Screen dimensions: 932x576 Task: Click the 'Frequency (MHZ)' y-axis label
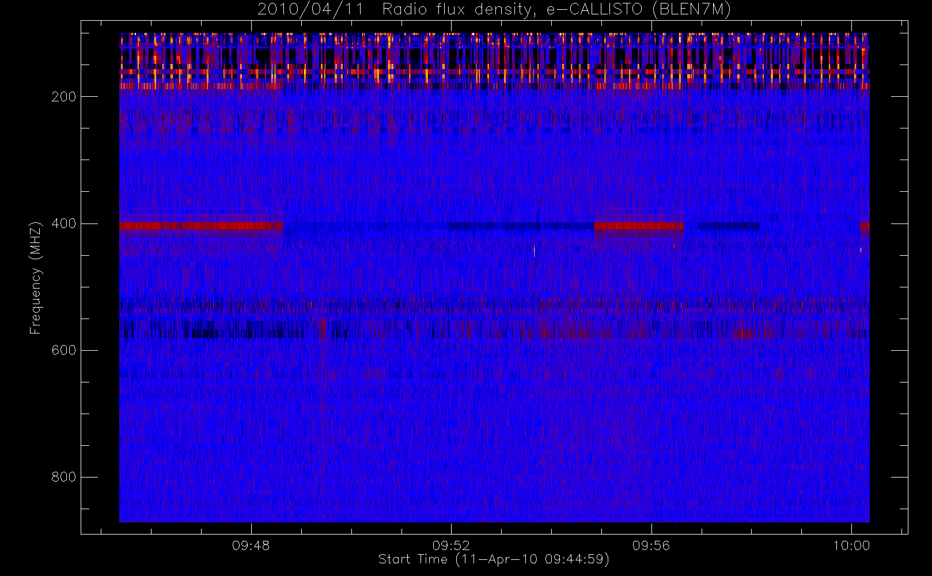36,278
